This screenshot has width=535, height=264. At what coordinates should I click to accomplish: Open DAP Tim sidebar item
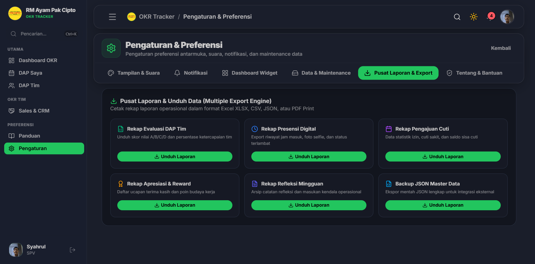(44, 85)
